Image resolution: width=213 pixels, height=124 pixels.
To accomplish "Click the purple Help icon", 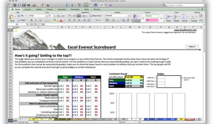I will click(x=110, y=5).
